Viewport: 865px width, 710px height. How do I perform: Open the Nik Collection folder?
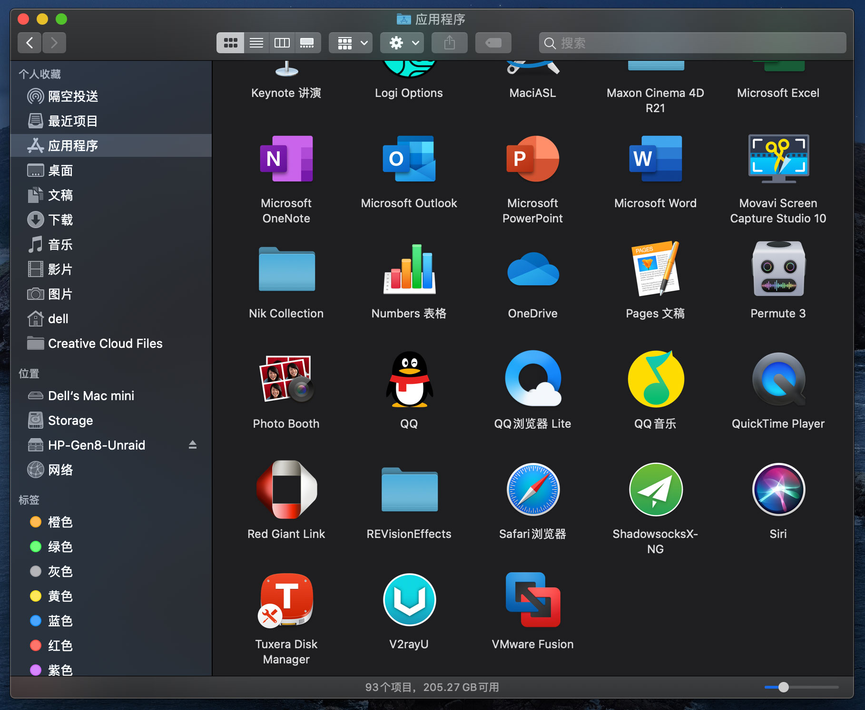coord(286,269)
